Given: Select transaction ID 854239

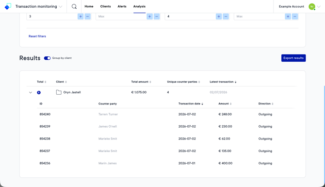Looking at the screenshot, I should click(45, 126).
